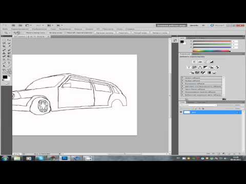Screen dimensions: 246x184
Task: Select the Hand tool in toolbox
Action: pos(4,73)
